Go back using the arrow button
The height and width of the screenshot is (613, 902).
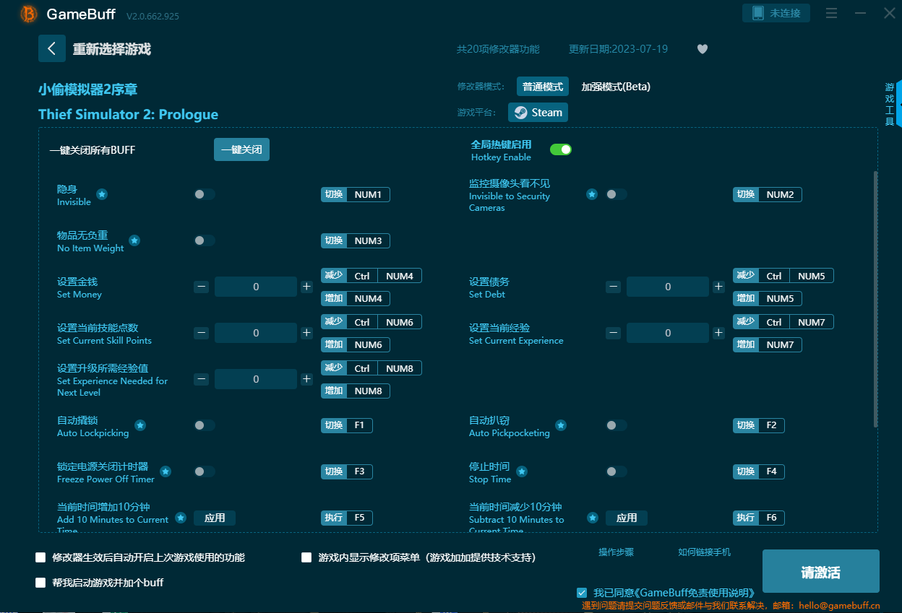[52, 48]
